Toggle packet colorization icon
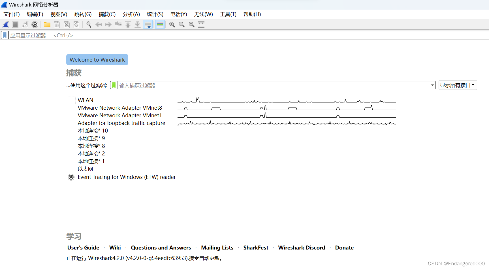 [160, 25]
